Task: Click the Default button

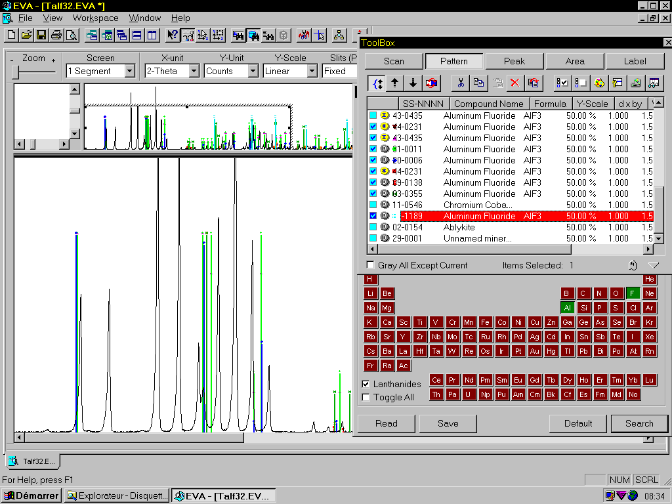Action: pyautogui.click(x=577, y=423)
